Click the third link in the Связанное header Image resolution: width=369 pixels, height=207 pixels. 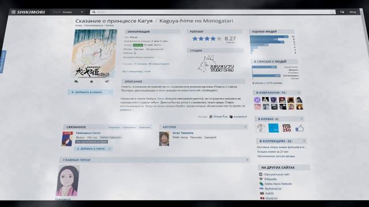click(x=145, y=128)
